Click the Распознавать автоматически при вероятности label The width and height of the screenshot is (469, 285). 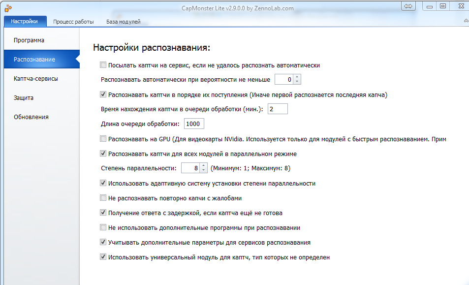[x=186, y=80]
